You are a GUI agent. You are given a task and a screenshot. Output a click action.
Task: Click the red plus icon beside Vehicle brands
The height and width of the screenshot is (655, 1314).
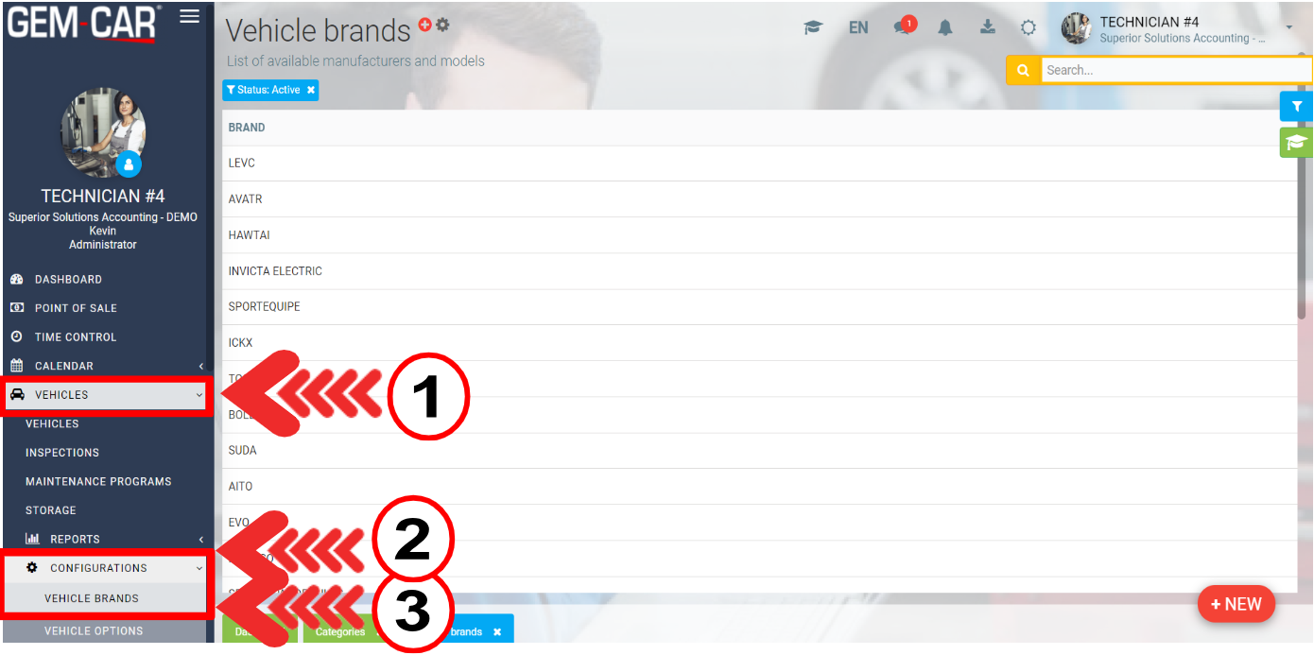pos(425,26)
